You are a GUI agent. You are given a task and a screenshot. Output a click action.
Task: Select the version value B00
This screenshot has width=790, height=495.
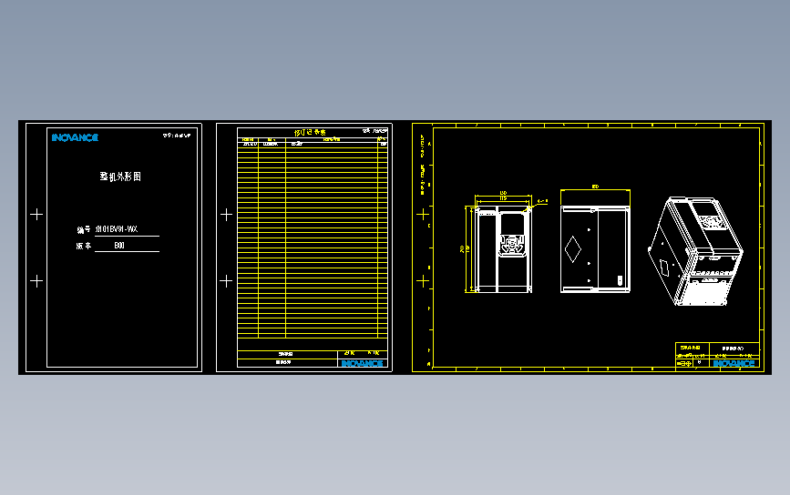coord(119,246)
